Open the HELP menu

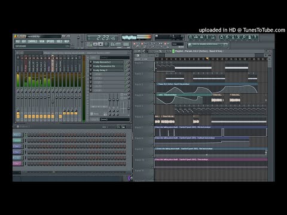66,41
